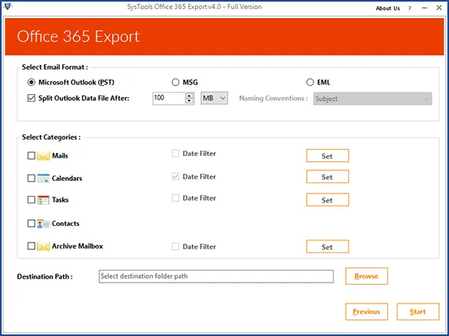Open help via the question mark icon
Screen dimensions: 449x336
pyautogui.click(x=410, y=8)
